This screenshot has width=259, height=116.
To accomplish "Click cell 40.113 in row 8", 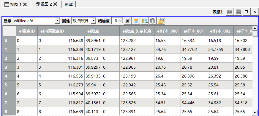I will [x=93, y=111].
